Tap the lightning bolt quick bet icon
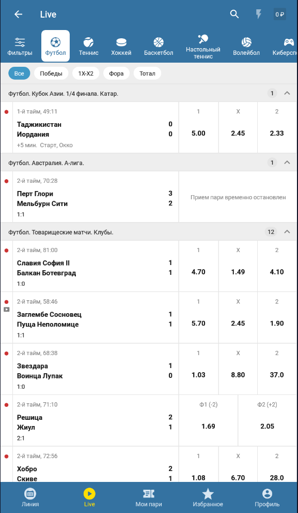This screenshot has height=513, width=298. pyautogui.click(x=259, y=14)
